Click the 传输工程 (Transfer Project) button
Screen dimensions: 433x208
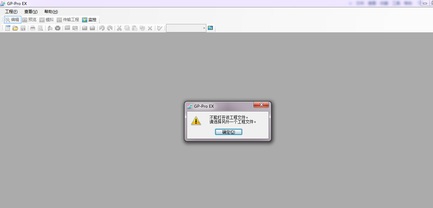point(68,20)
